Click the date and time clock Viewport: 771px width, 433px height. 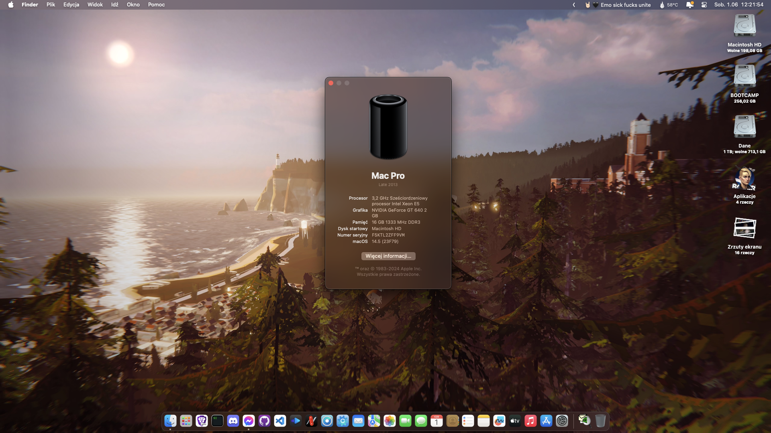tap(738, 5)
